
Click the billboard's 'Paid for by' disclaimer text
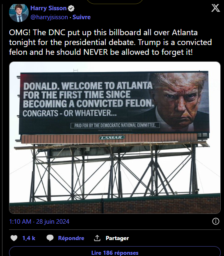tap(115, 126)
